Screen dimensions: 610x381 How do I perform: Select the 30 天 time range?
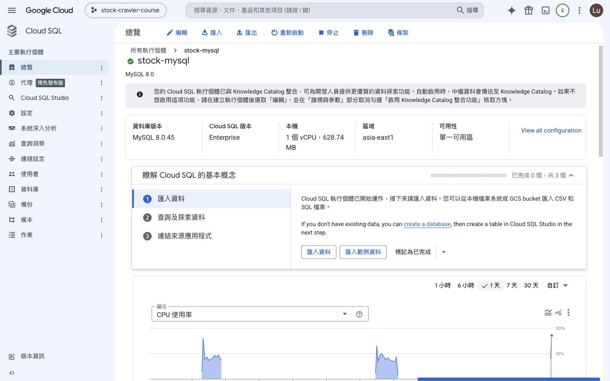click(x=531, y=285)
